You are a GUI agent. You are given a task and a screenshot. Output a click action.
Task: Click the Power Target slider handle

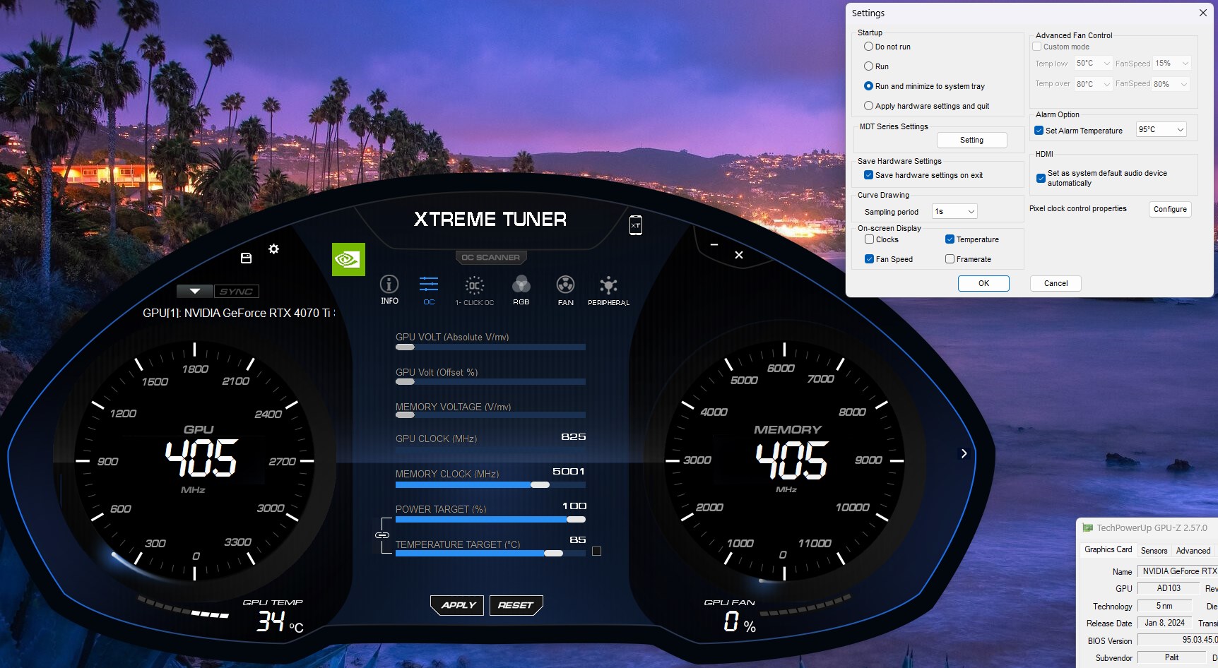click(x=576, y=519)
